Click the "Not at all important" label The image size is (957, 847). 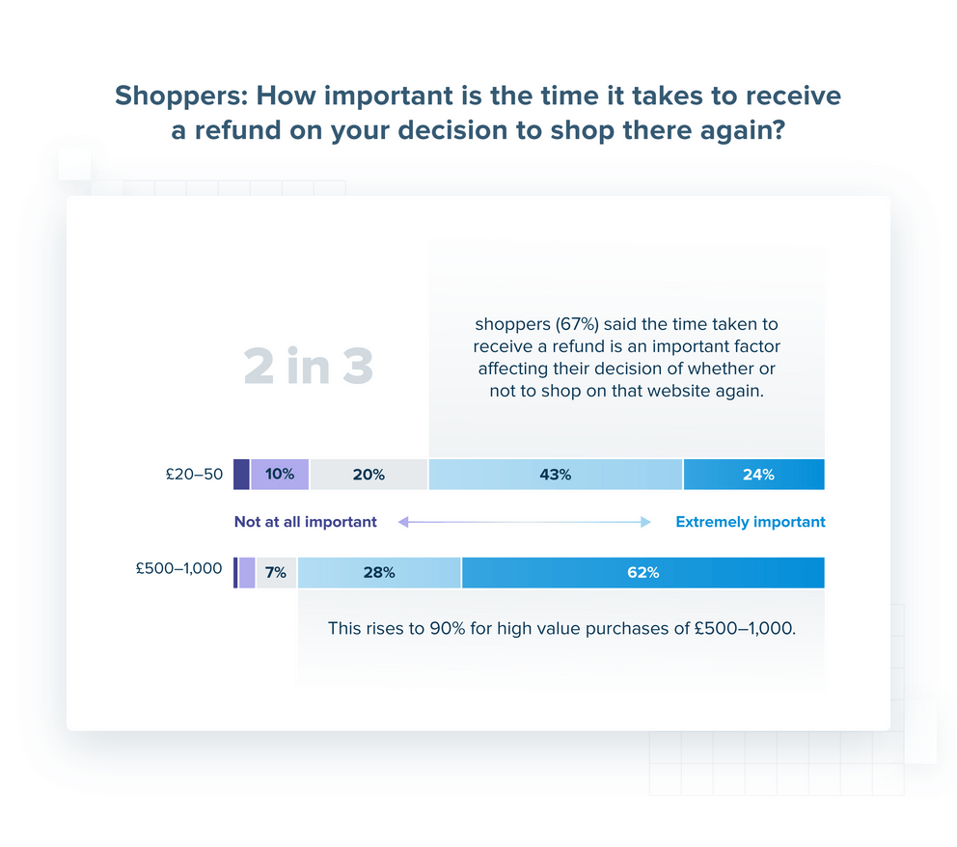(305, 522)
